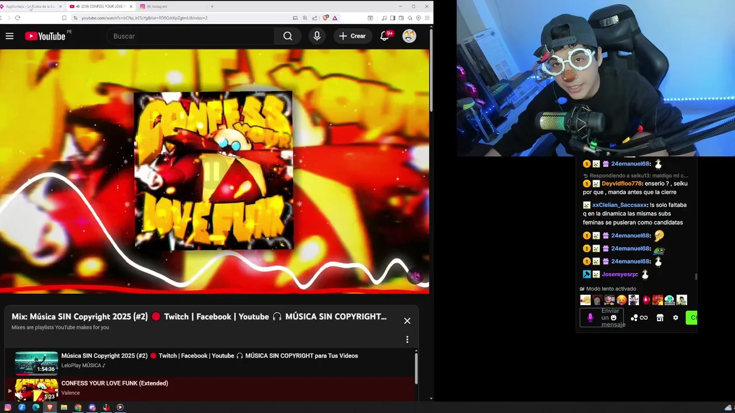Click the main page vertical scrollbar
735x413 pixels.
[x=431, y=69]
